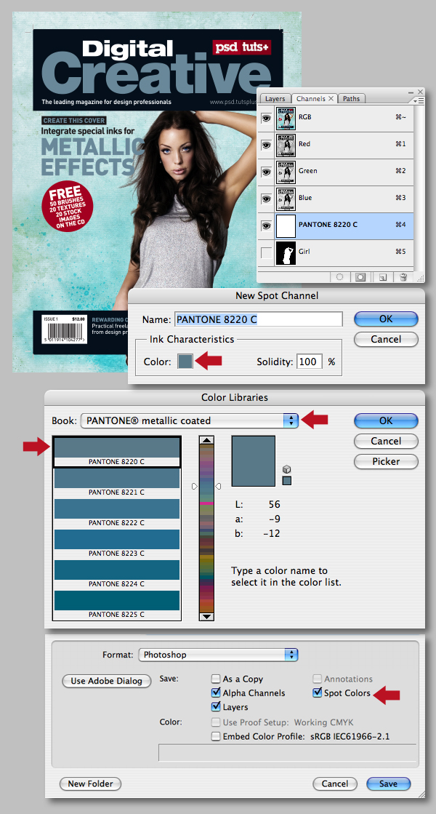Screen dimensions: 436x814
Task: Click the out-of-gamut cube warning icon
Action: pos(287,469)
